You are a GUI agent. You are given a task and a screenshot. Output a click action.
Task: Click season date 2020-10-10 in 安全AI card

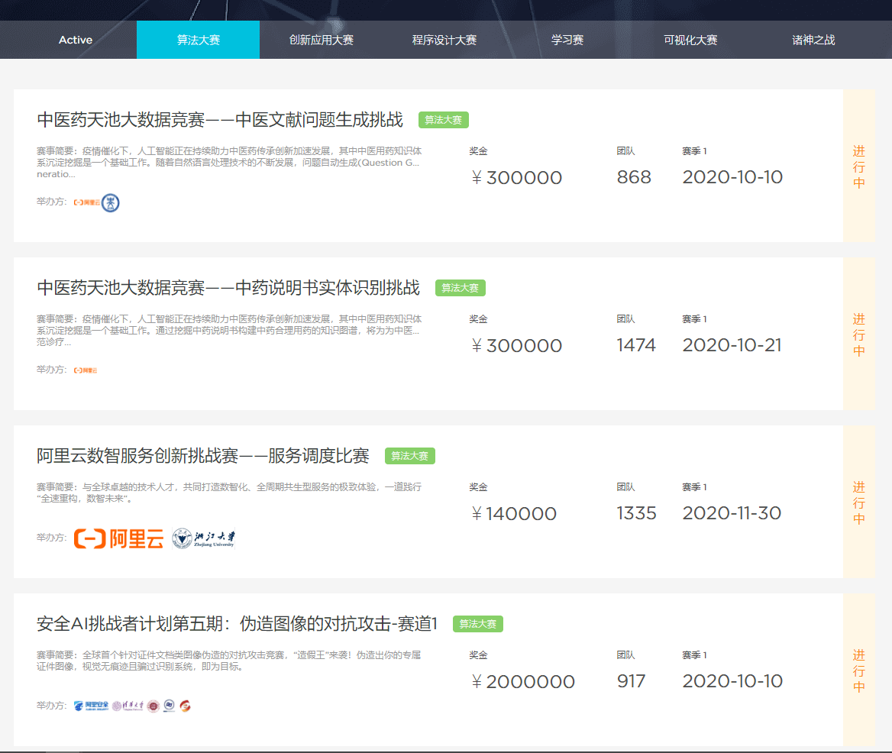[x=732, y=680]
